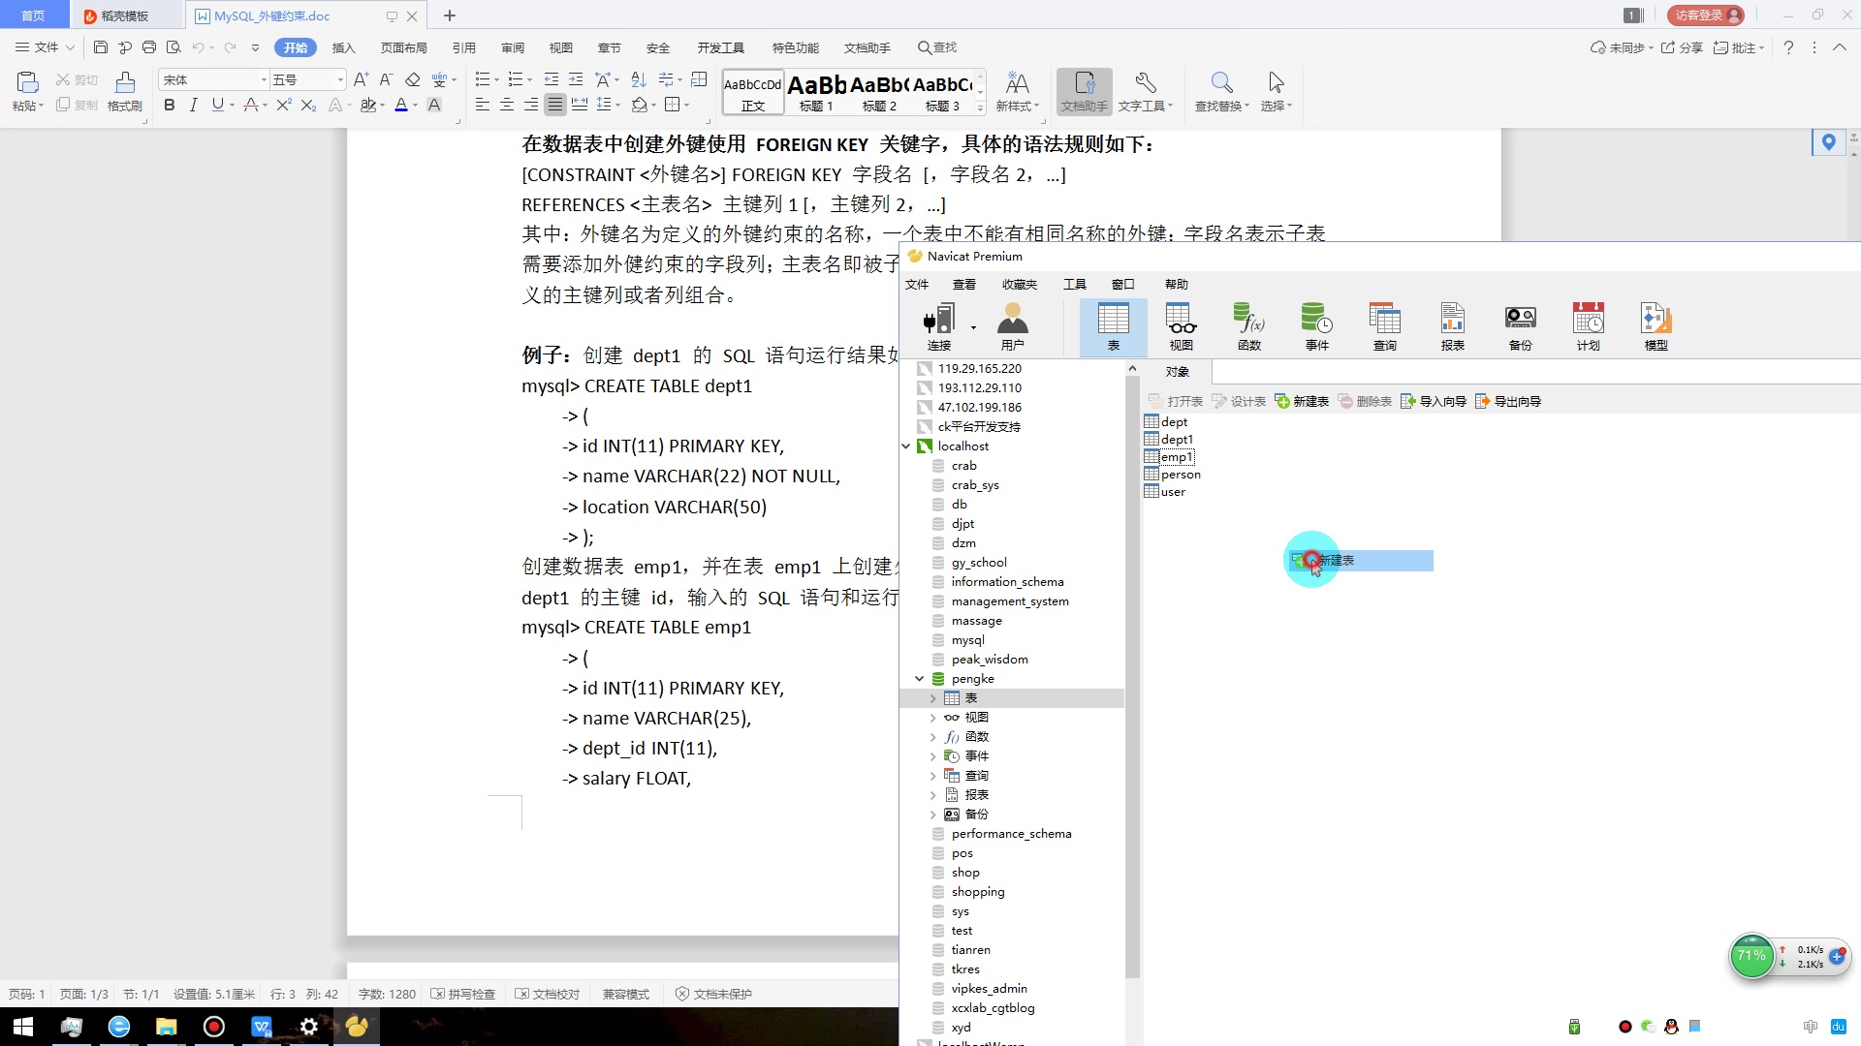This screenshot has height=1046, width=1861.
Task: Toggle bold formatting in WPS
Action: (x=169, y=106)
